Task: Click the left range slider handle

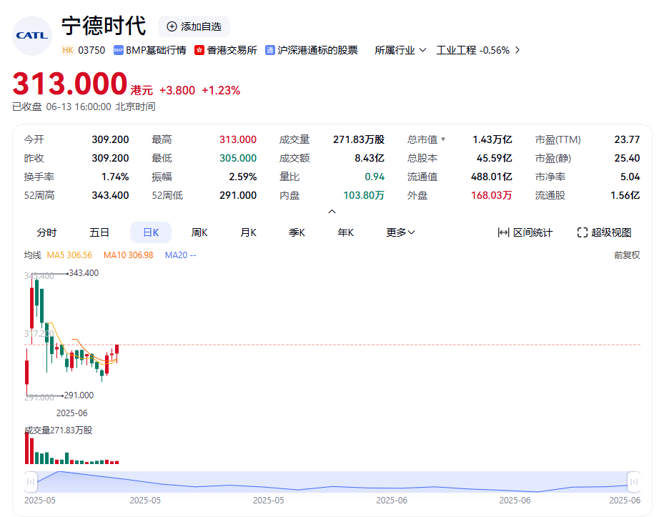Action: pos(31,482)
